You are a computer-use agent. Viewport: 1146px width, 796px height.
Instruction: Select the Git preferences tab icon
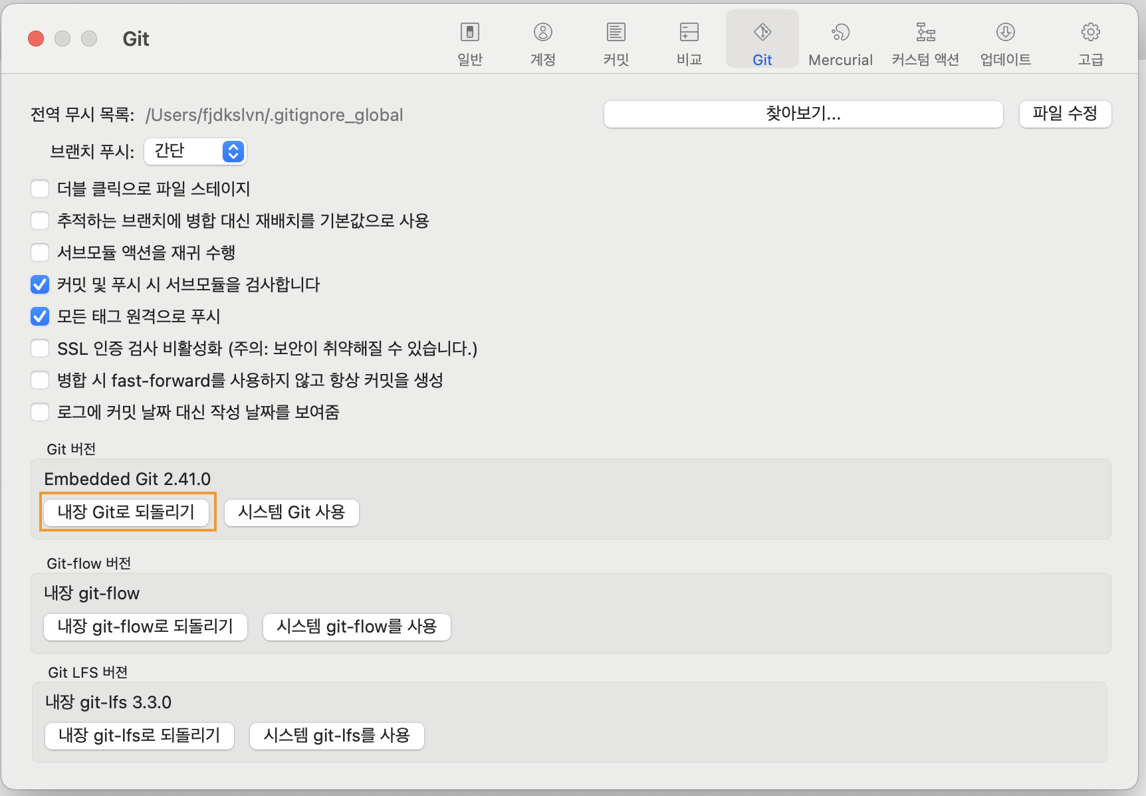pyautogui.click(x=762, y=40)
